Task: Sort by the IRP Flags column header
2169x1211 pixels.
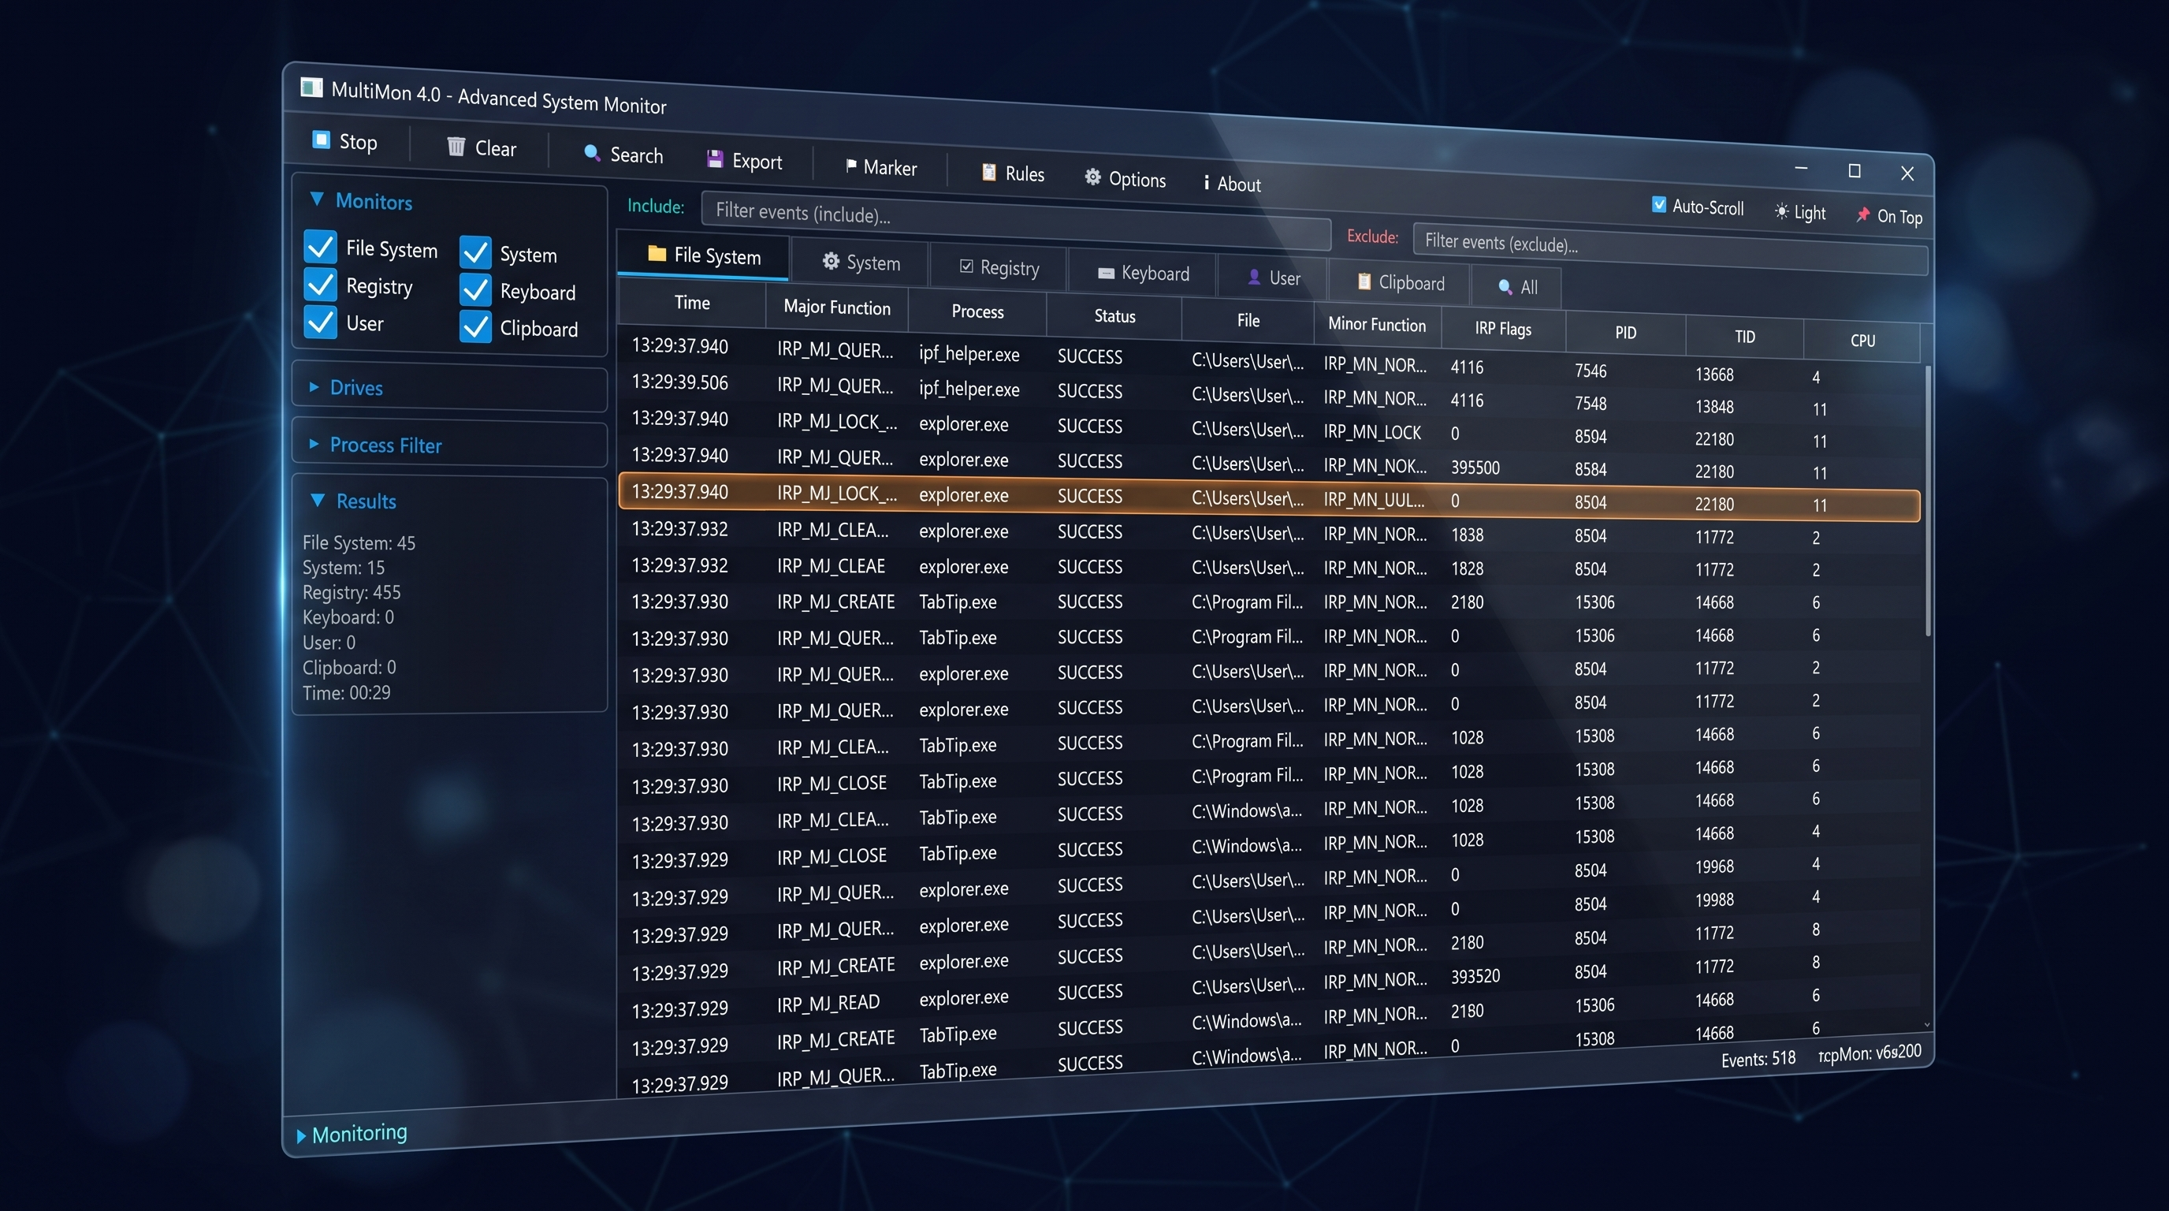Action: pos(1503,329)
